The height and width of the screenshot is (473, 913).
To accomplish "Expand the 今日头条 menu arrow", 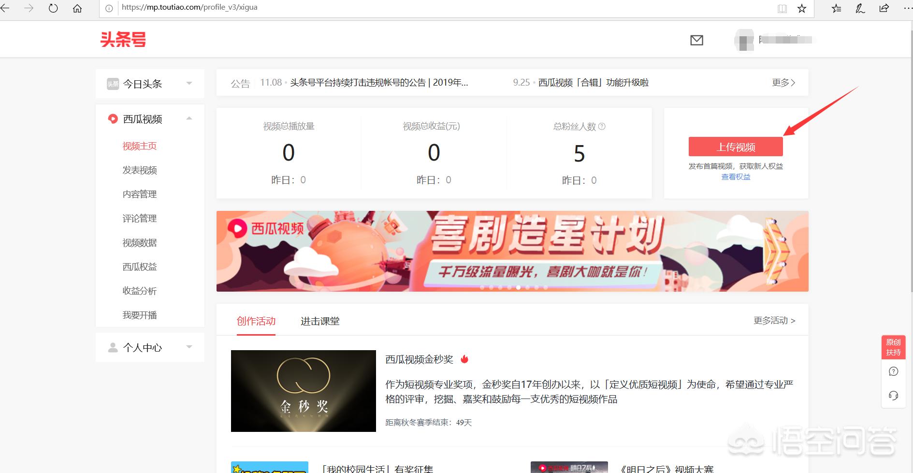I will [189, 83].
